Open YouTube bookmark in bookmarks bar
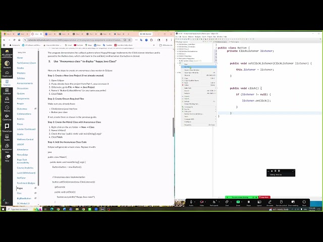The width and height of the screenshot is (323, 242). pyautogui.click(x=79, y=45)
